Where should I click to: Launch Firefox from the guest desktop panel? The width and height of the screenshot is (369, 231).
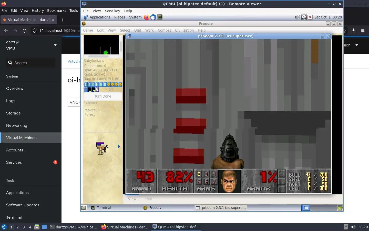point(147,17)
